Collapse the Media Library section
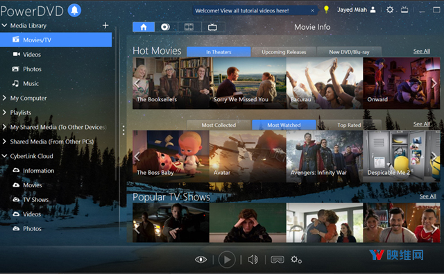The height and width of the screenshot is (274, 444). [x=4, y=26]
